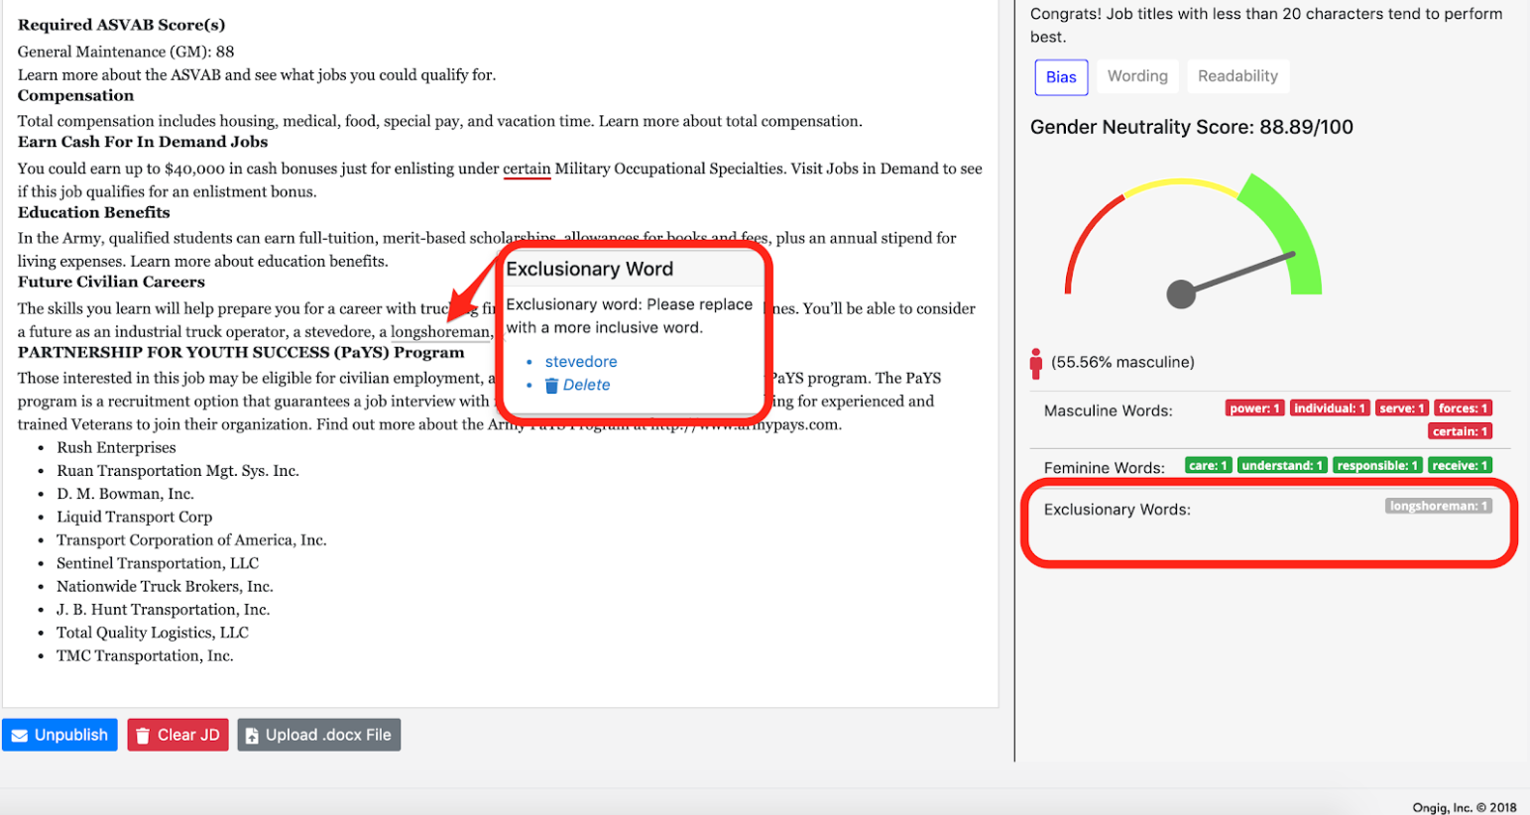1530x815 pixels.
Task: Click the Earn Cash For In Demand Jobs heading
Action: pyautogui.click(x=143, y=142)
